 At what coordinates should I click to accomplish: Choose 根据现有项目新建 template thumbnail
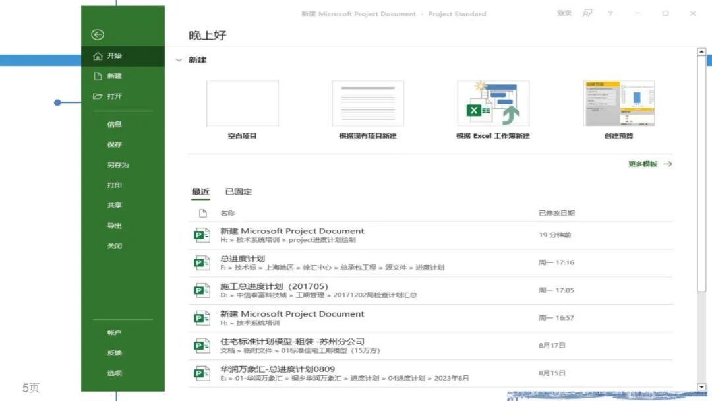point(368,104)
